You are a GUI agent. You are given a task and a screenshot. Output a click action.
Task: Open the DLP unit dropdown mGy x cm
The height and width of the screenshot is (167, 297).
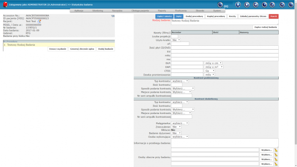[x=213, y=63]
